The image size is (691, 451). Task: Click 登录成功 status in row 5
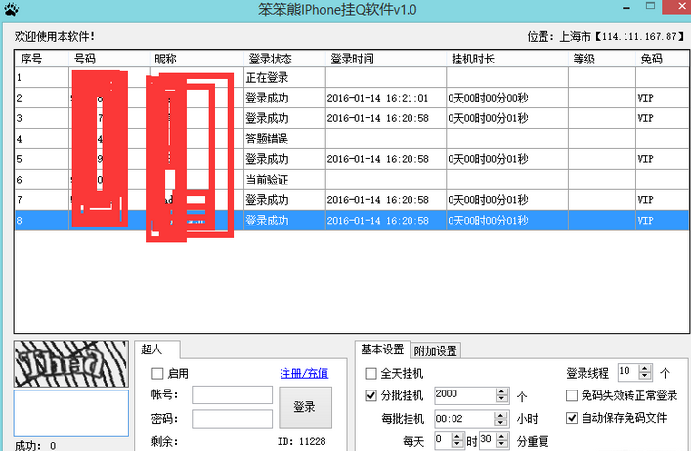point(267,159)
